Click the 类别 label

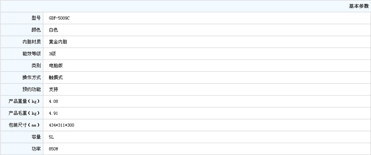pos(36,66)
